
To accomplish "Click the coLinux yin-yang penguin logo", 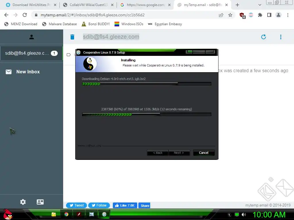I will [x=90, y=64].
